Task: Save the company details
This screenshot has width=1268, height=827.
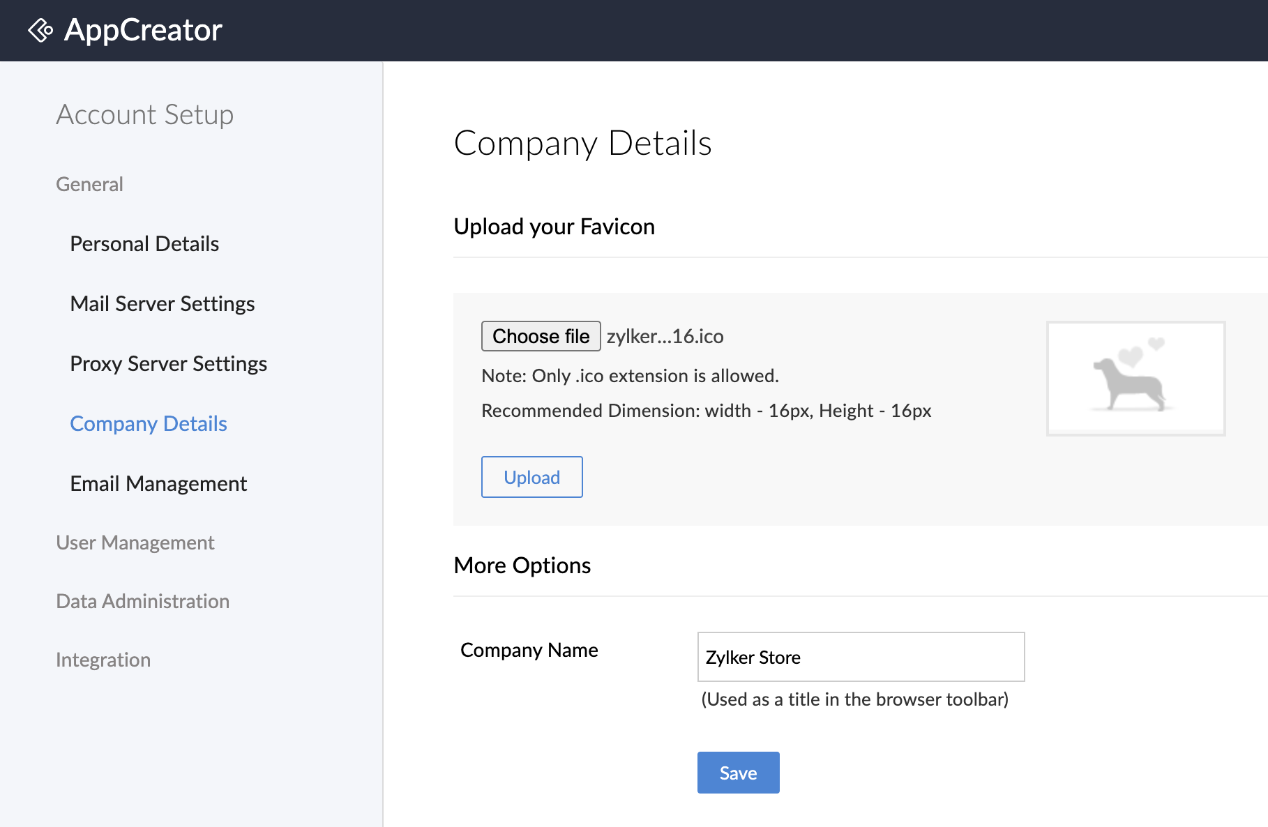Action: point(738,773)
